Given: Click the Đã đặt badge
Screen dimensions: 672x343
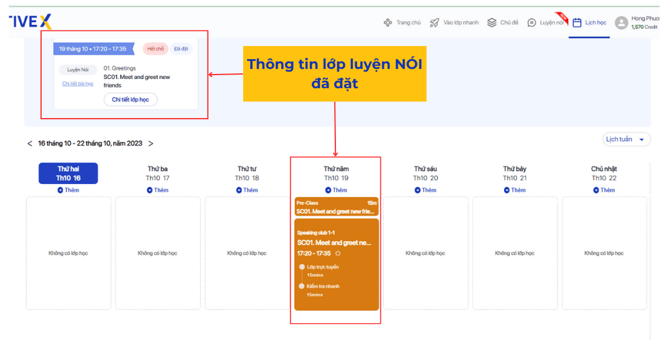Looking at the screenshot, I should click(181, 49).
